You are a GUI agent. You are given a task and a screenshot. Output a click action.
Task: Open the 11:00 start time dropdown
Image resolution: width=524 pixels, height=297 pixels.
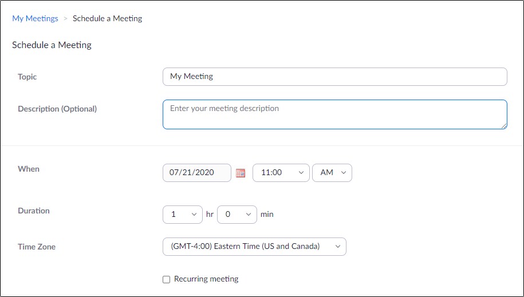[x=281, y=173]
